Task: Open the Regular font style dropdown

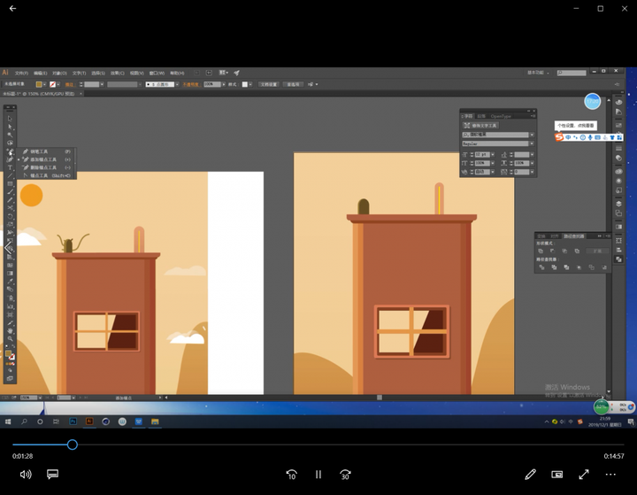Action: pos(531,143)
